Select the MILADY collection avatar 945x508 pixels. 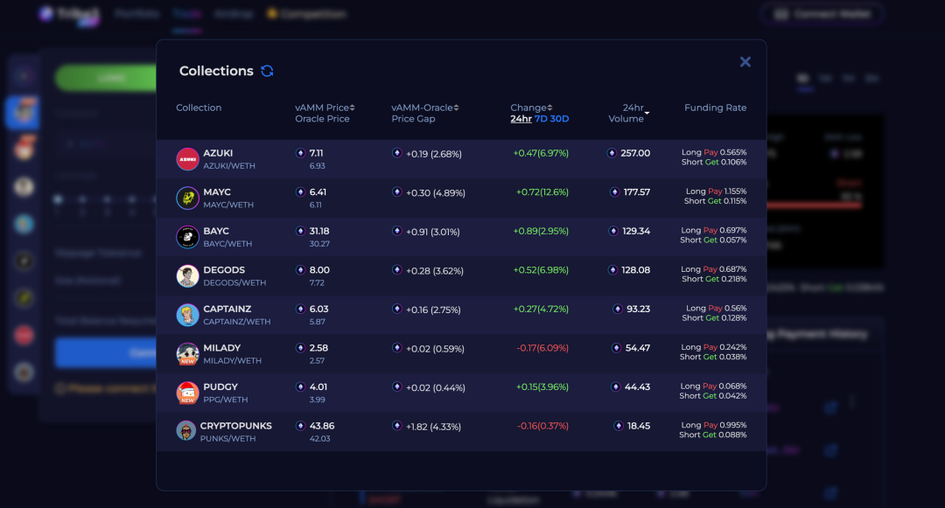[x=187, y=354]
